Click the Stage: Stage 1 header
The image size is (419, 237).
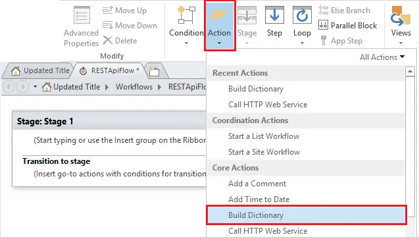(109, 121)
